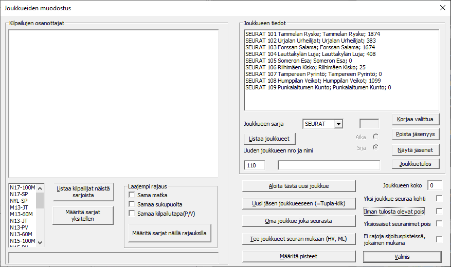Click Poista jäsenyys button
Image resolution: width=451 pixels, height=267 pixels.
[x=416, y=134]
